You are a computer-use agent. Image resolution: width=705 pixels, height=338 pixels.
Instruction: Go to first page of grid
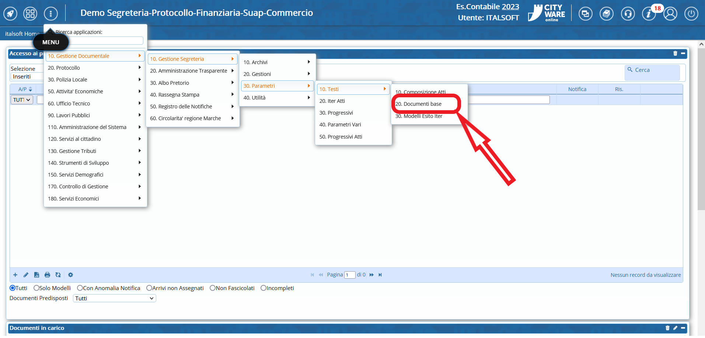click(313, 275)
